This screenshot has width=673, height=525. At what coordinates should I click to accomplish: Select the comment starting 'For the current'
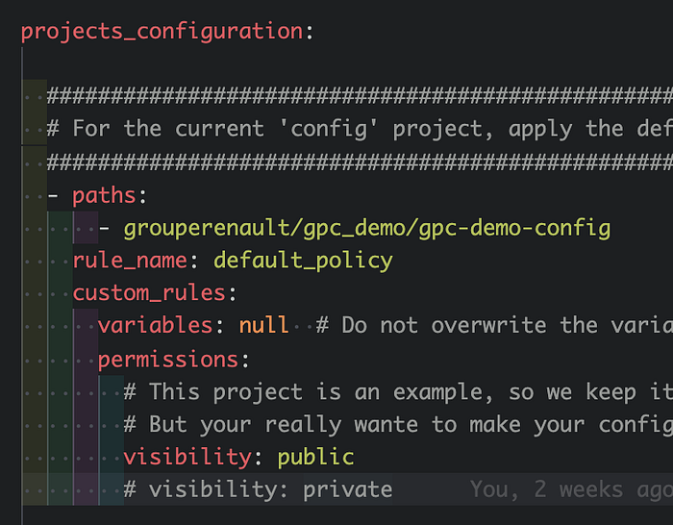pyautogui.click(x=360, y=129)
